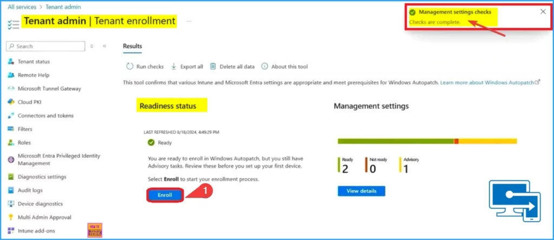
Task: Click the Privileged Identity Management icon
Action: click(x=11, y=160)
